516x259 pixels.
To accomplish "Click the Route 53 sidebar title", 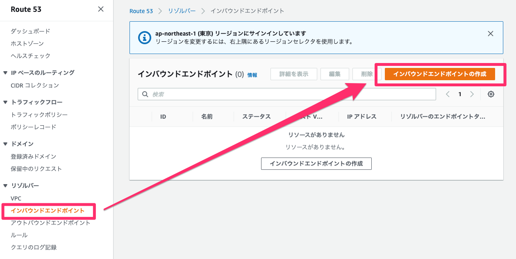I will pos(26,9).
